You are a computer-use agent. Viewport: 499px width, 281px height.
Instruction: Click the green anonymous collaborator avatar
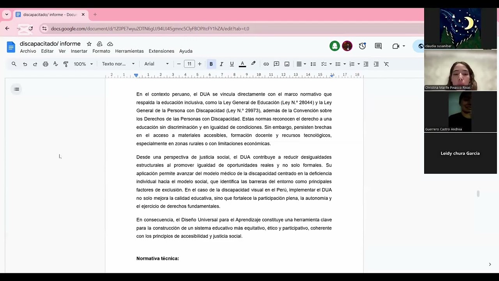(x=334, y=46)
